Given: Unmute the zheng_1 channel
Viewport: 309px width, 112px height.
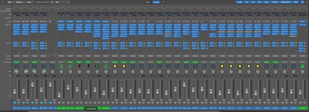Looking at the screenshot, I should [32, 103].
